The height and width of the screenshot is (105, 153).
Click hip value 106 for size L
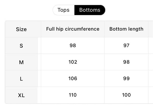tap(73, 78)
